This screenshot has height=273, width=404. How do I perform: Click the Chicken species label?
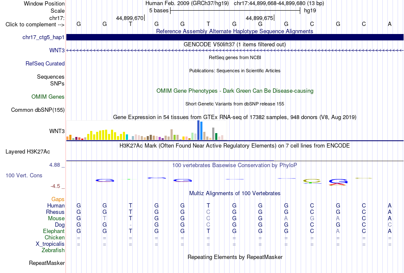click(54, 237)
